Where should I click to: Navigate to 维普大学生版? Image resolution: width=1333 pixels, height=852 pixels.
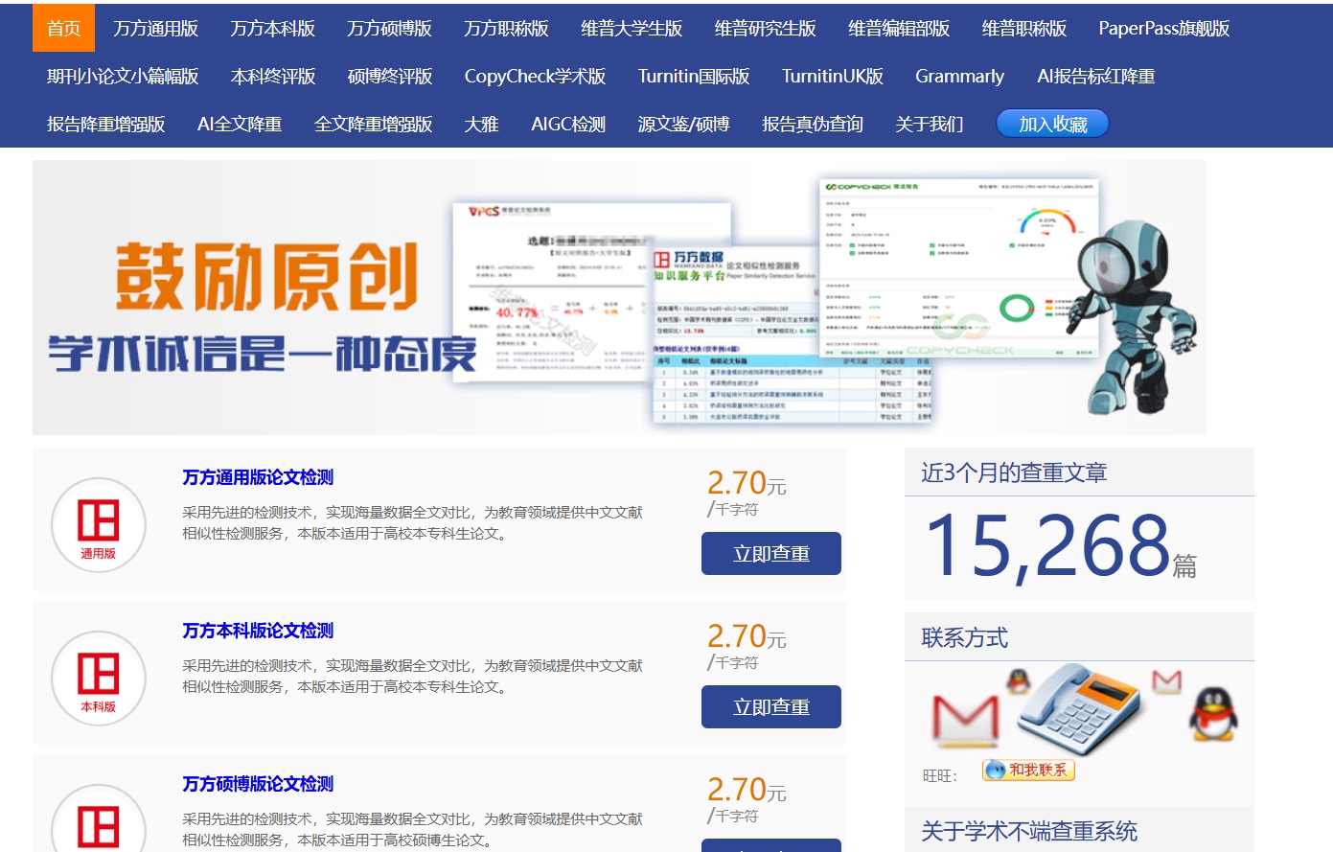tap(632, 28)
